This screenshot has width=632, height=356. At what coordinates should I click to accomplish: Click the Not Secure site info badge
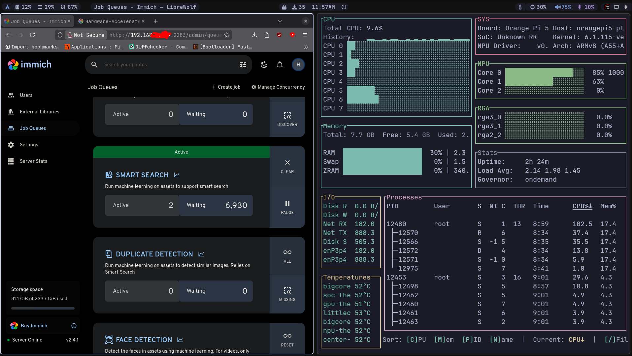coord(85,35)
